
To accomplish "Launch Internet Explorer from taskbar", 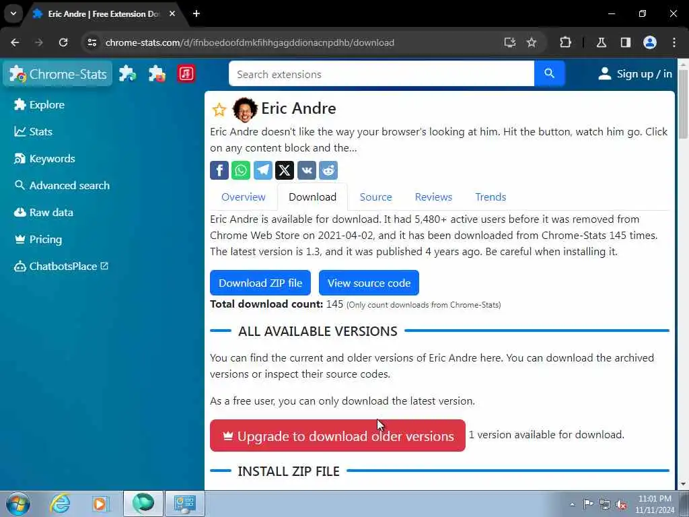I will tap(60, 504).
